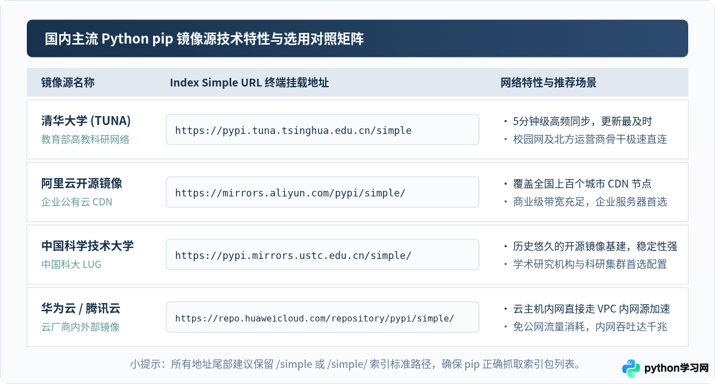This screenshot has width=715, height=384.
Task: Click the 中国科学技术大学 row title
Action: coord(88,246)
